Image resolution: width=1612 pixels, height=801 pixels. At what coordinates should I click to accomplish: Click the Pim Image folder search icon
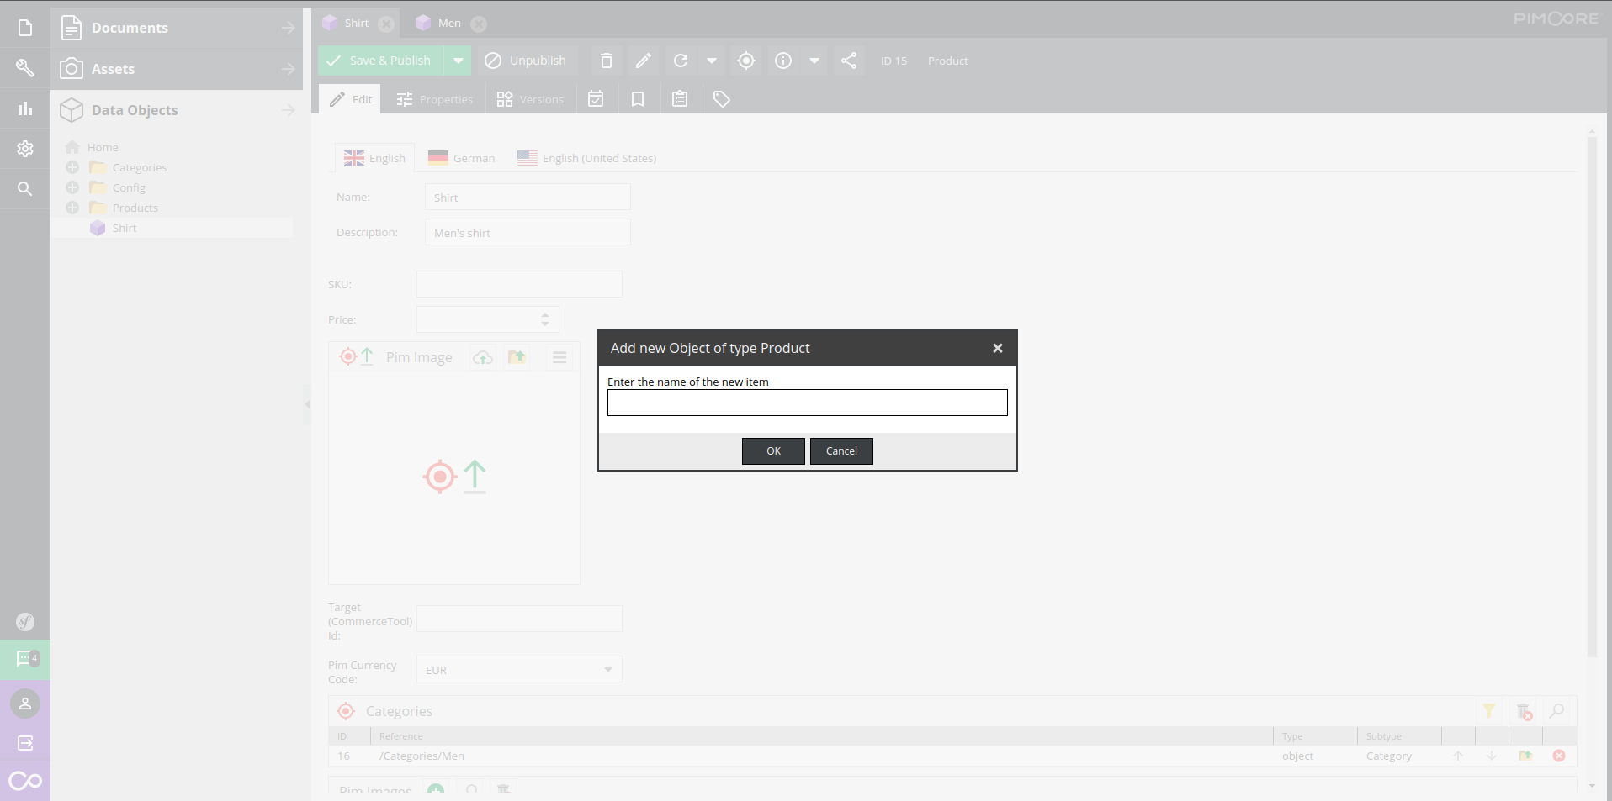point(517,357)
